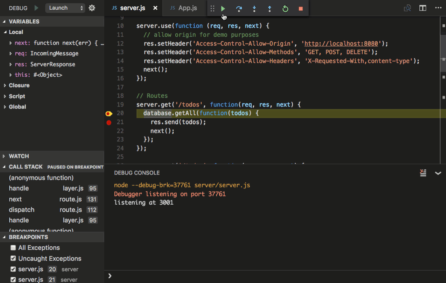The width and height of the screenshot is (446, 283).
Task: Enable the All Exceptions breakpoint
Action: [x=13, y=247]
